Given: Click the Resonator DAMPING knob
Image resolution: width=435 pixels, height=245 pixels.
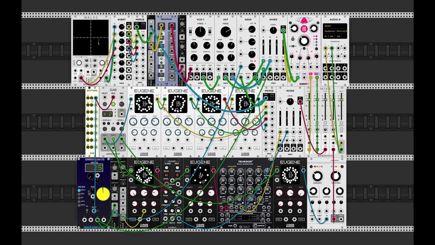Looking at the screenshot, I should tap(327, 191).
